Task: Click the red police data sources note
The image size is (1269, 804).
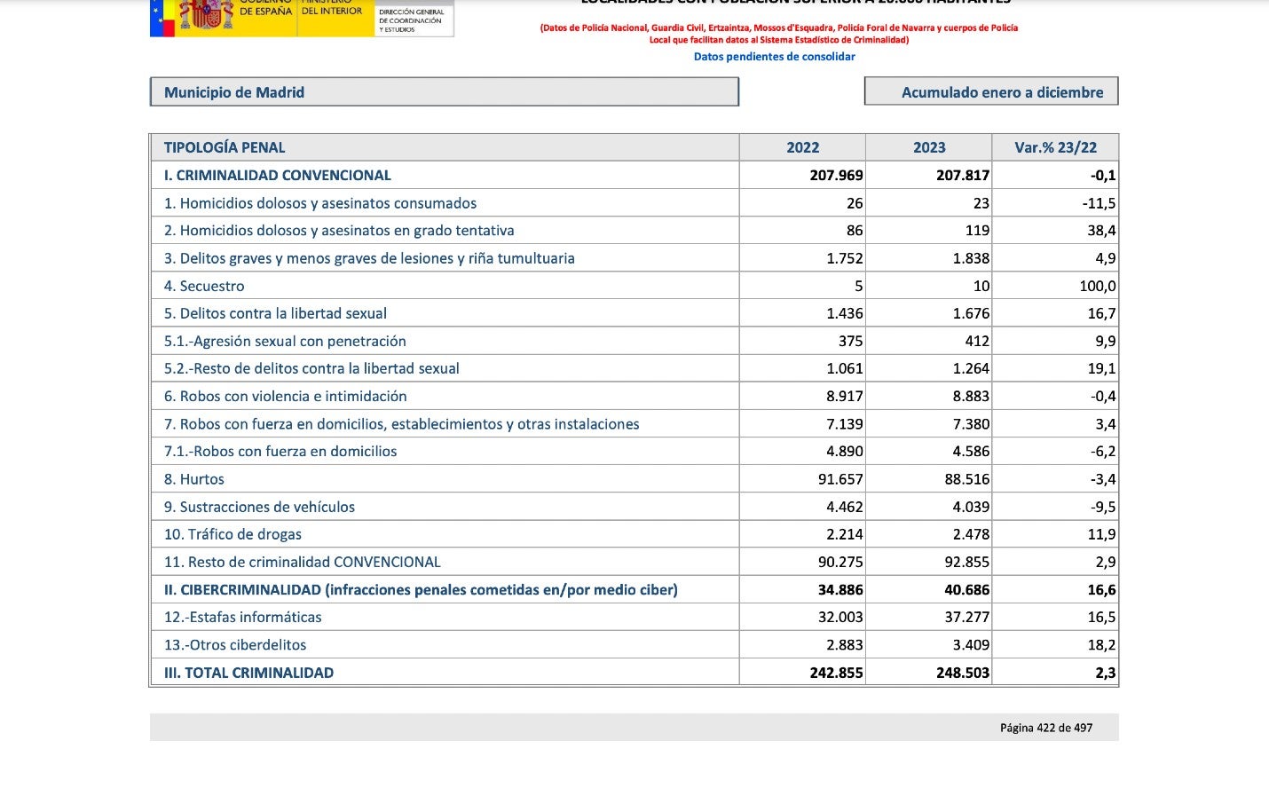Action: (779, 34)
